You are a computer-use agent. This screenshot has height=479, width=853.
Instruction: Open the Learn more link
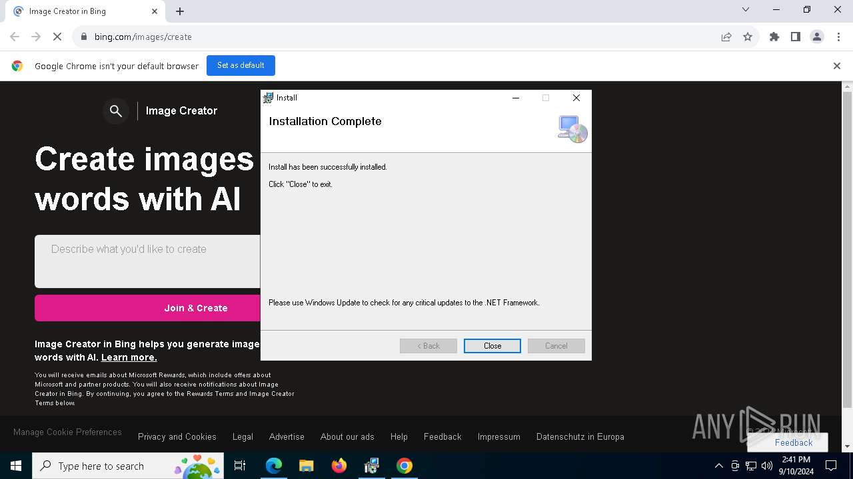point(129,357)
